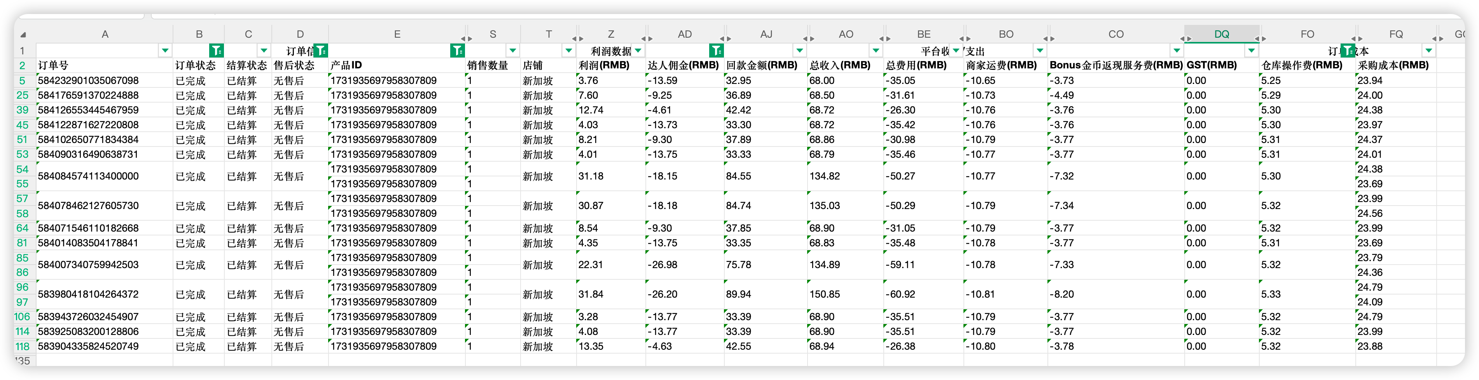
Task: Open the active filter icon in column D
Action: [321, 51]
